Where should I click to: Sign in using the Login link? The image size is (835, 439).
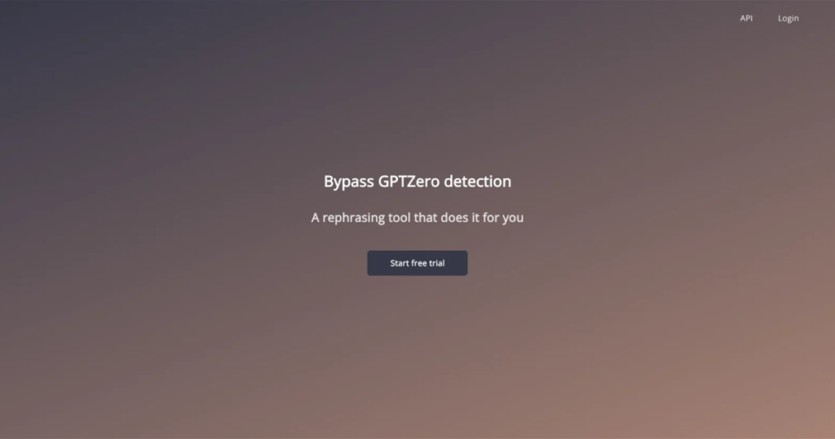click(789, 18)
